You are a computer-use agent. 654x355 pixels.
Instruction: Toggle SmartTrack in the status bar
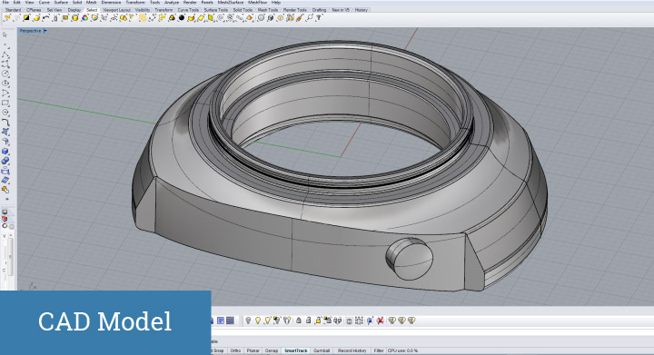pyautogui.click(x=296, y=350)
